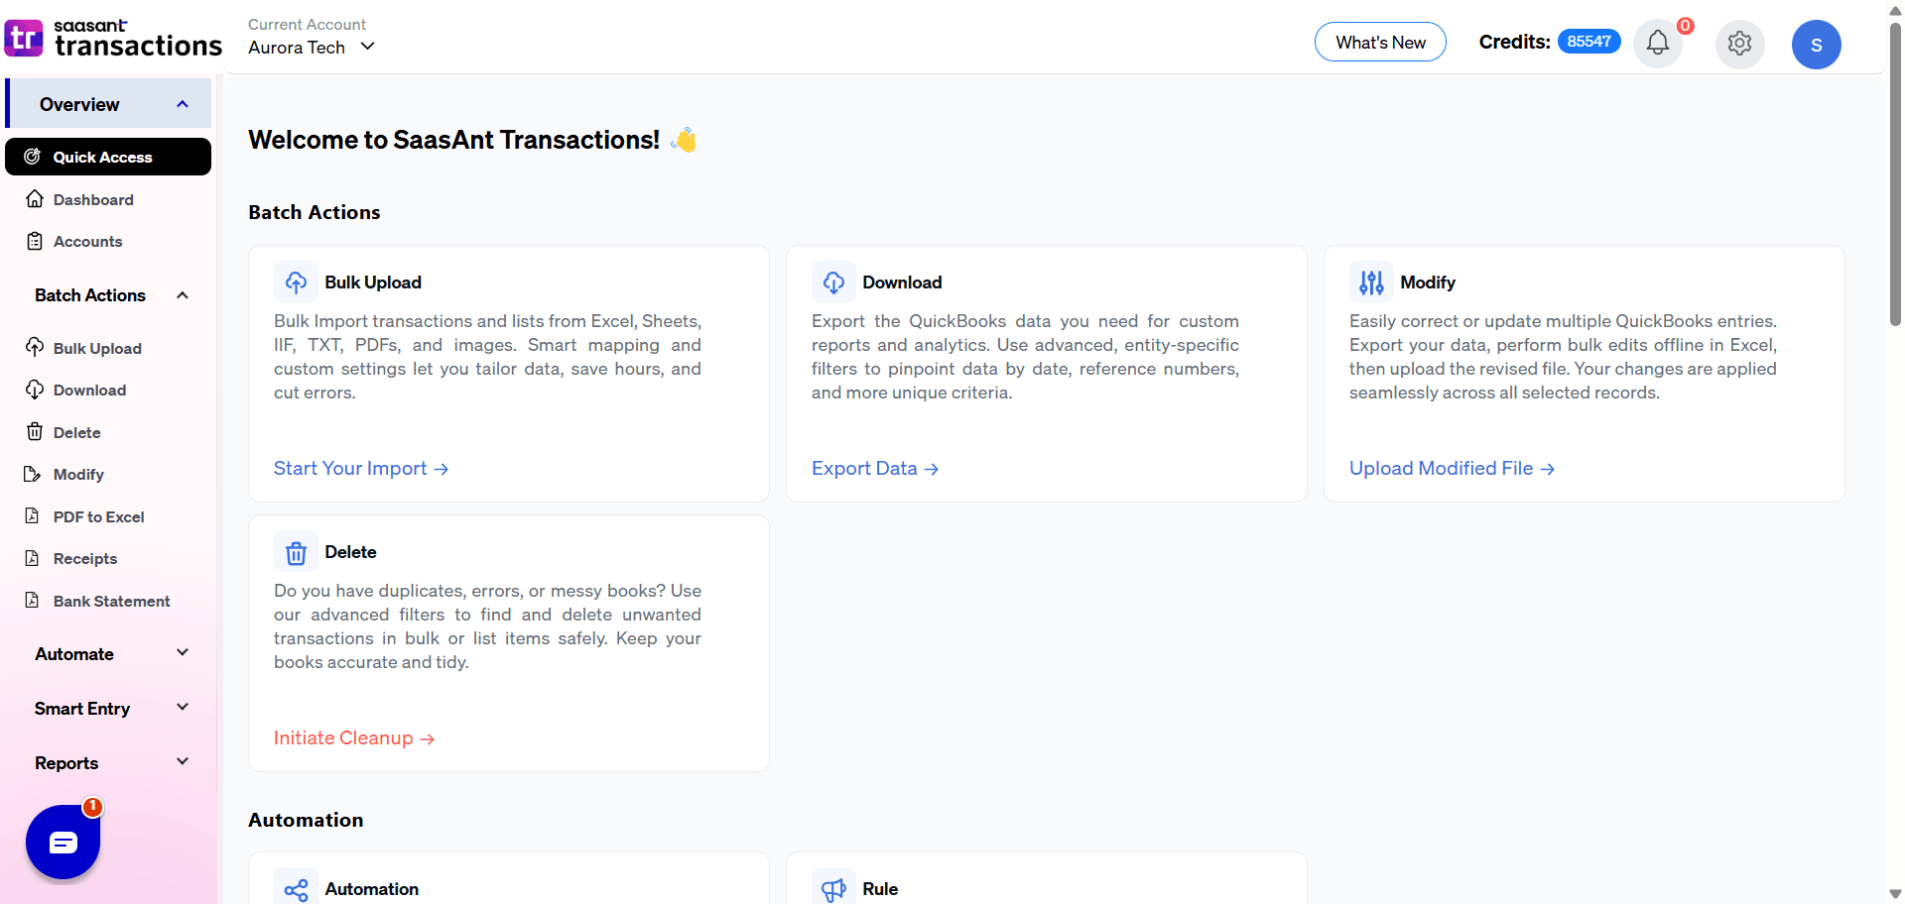Click the Initiate Cleanup link

(x=354, y=737)
